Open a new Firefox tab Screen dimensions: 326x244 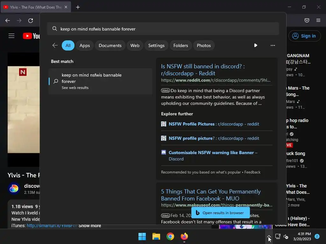tap(78, 7)
